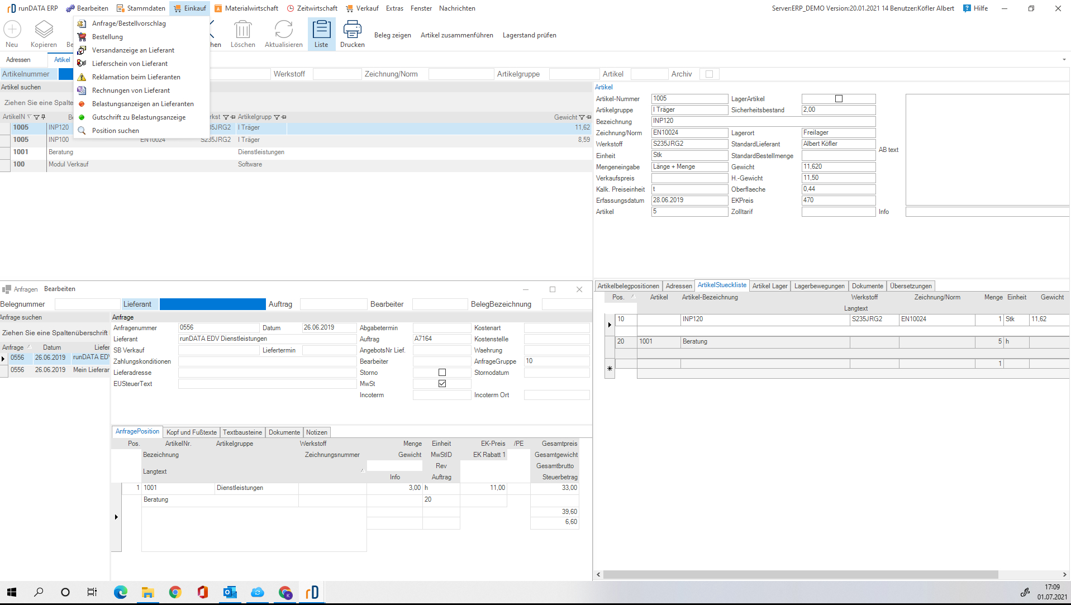
Task: Open the Gewicht column filter dropdown
Action: 582,117
